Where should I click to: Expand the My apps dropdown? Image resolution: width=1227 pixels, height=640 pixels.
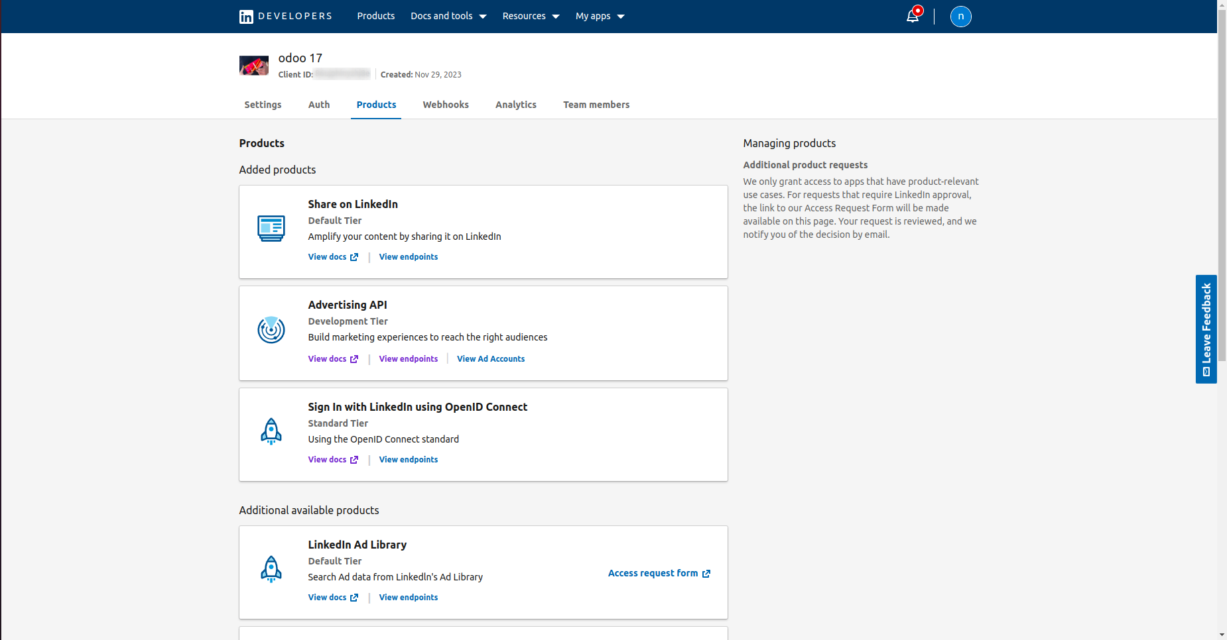(x=600, y=16)
